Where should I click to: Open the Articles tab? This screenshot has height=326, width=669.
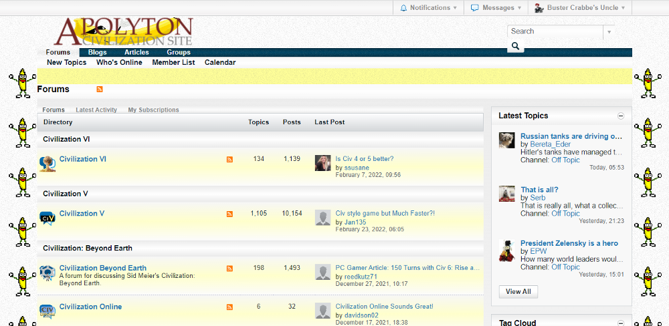click(x=136, y=52)
